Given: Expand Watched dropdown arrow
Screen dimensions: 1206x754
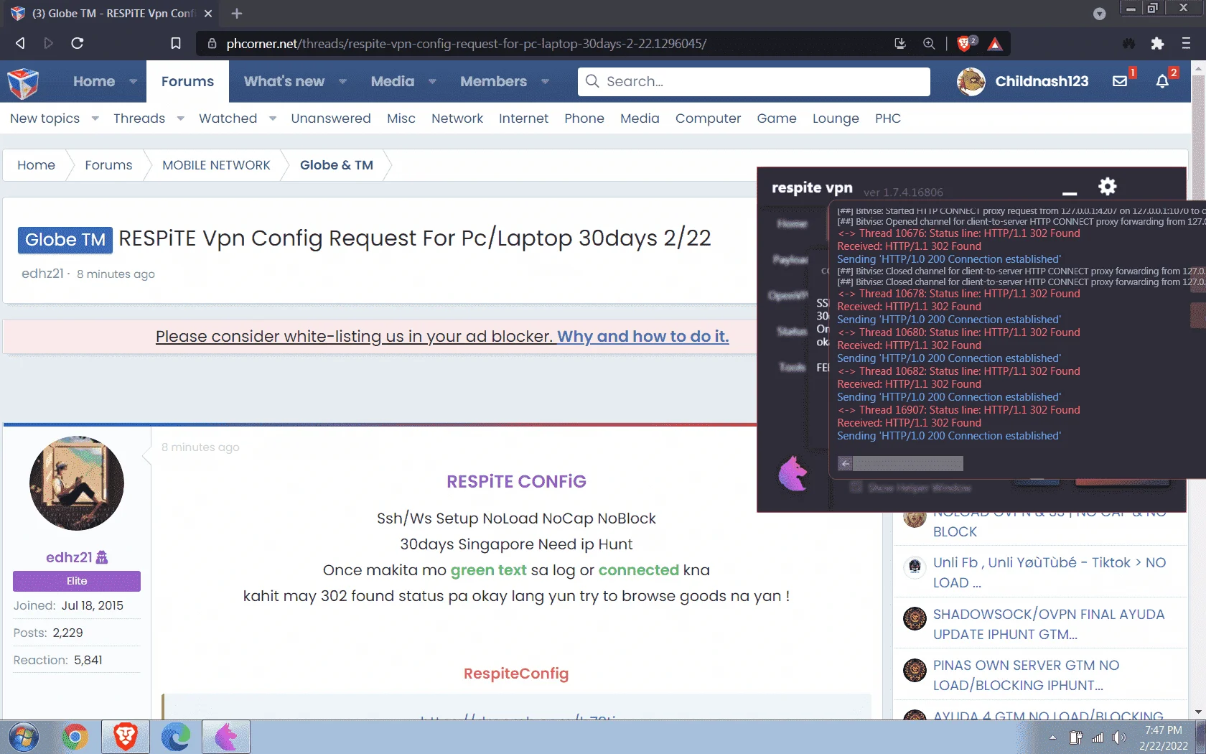Looking at the screenshot, I should tap(272, 118).
